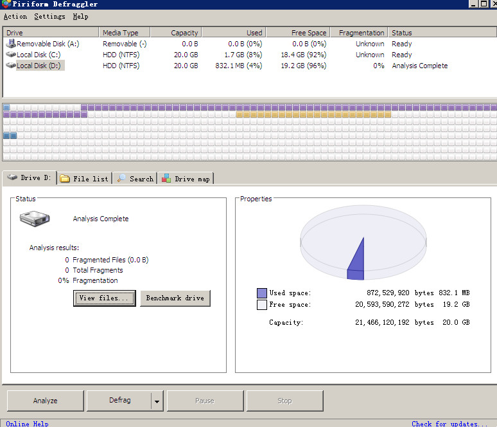Click the 832.1 MB (4%) used cell
The height and width of the screenshot is (427, 497).
(239, 66)
